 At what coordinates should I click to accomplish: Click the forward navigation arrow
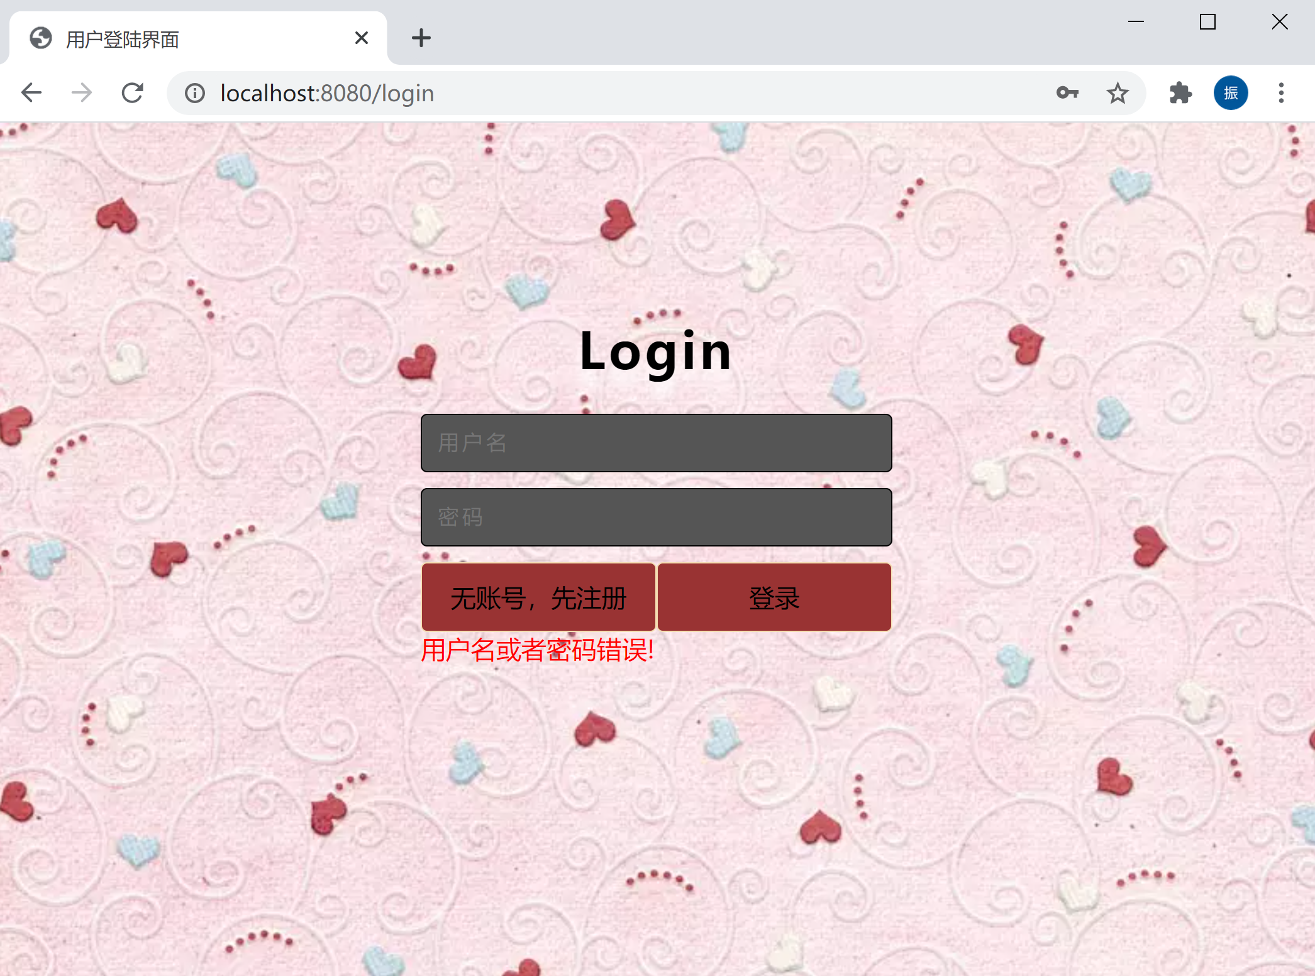pos(82,93)
